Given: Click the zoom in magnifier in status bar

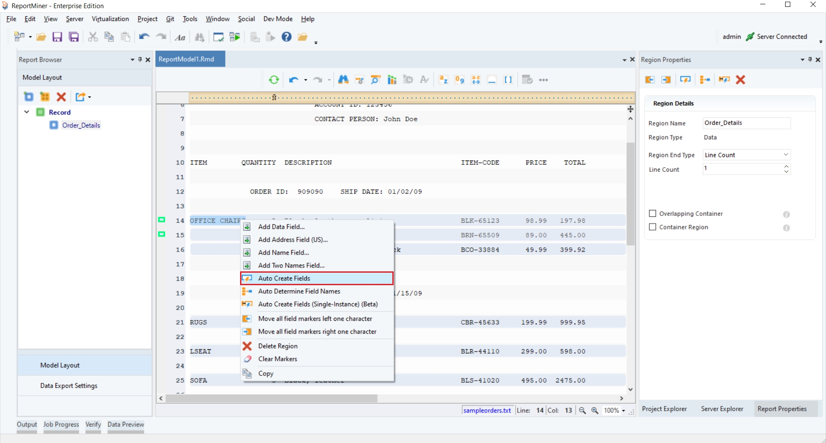Looking at the screenshot, I should 595,410.
